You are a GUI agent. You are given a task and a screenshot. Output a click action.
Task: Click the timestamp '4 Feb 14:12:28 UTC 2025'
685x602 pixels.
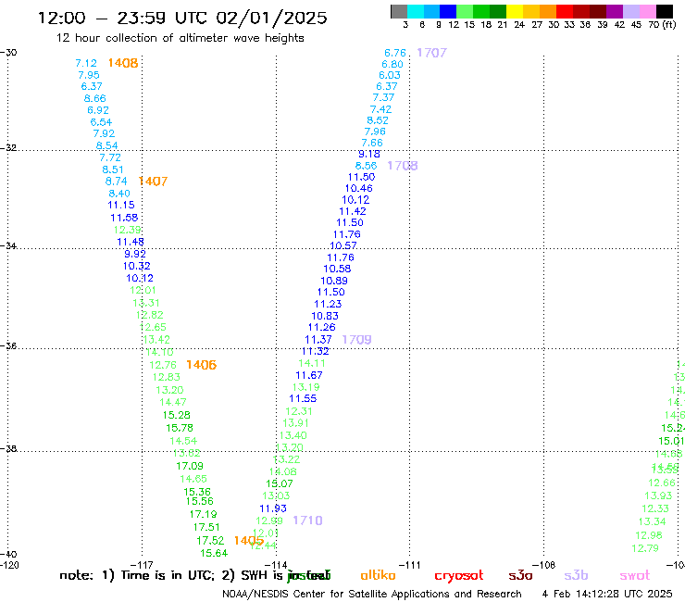[x=607, y=594]
